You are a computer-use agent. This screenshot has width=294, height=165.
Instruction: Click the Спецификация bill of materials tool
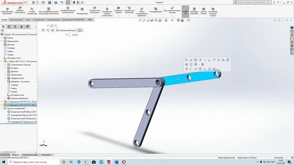pos(156,10)
